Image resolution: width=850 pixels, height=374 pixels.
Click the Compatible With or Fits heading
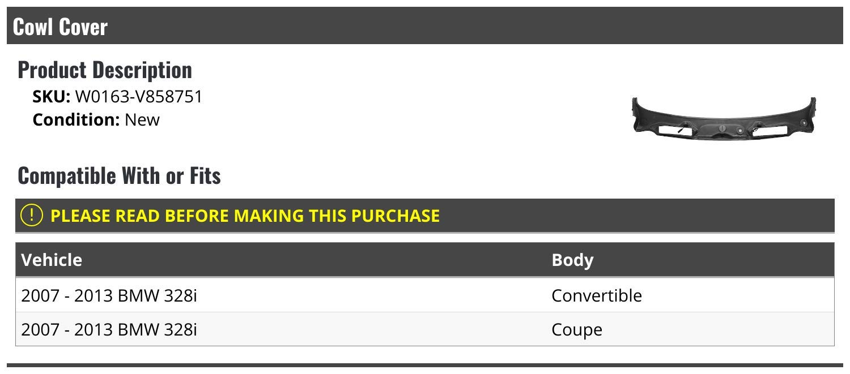pos(119,175)
